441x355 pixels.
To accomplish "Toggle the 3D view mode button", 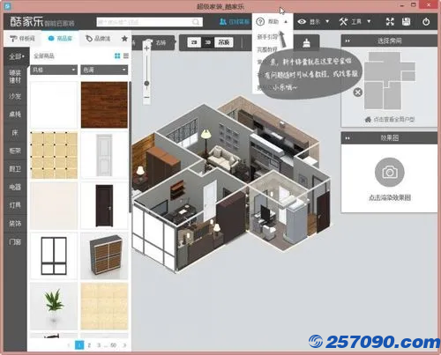I will (x=208, y=42).
